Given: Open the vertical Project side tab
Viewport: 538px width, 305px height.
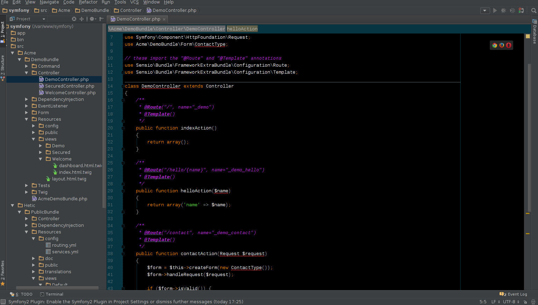Looking at the screenshot, I should [x=3, y=32].
